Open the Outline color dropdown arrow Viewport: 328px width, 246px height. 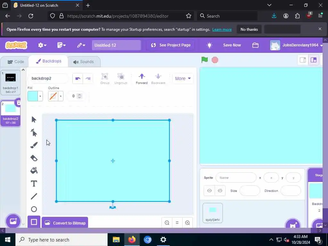pyautogui.click(x=61, y=96)
